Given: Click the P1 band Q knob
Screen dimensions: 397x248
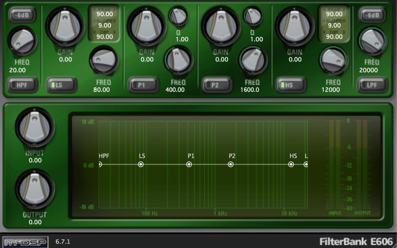Looking at the screenshot, I should point(178,16).
